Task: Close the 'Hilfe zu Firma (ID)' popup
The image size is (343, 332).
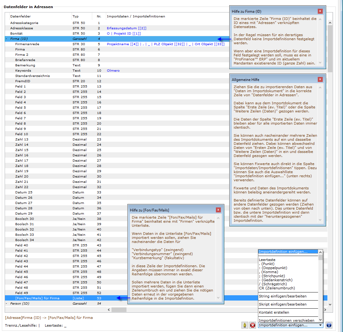Action: [x=320, y=11]
